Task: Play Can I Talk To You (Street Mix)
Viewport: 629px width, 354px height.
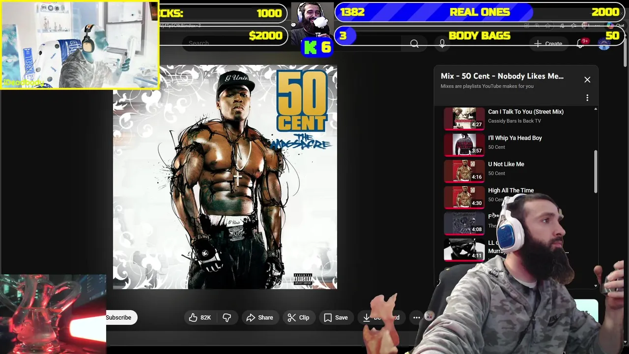Action: [525, 112]
